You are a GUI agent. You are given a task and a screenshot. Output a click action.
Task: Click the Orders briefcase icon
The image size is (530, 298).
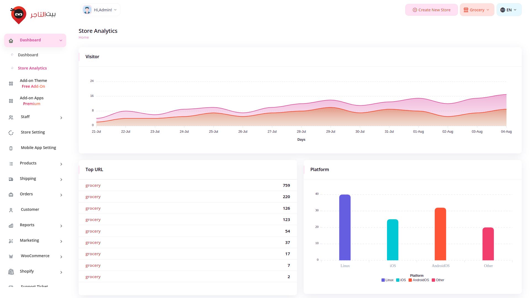pos(11,195)
